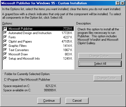Click the Change Option button
This screenshot has width=126, height=107.
pyautogui.click(x=100, y=56)
